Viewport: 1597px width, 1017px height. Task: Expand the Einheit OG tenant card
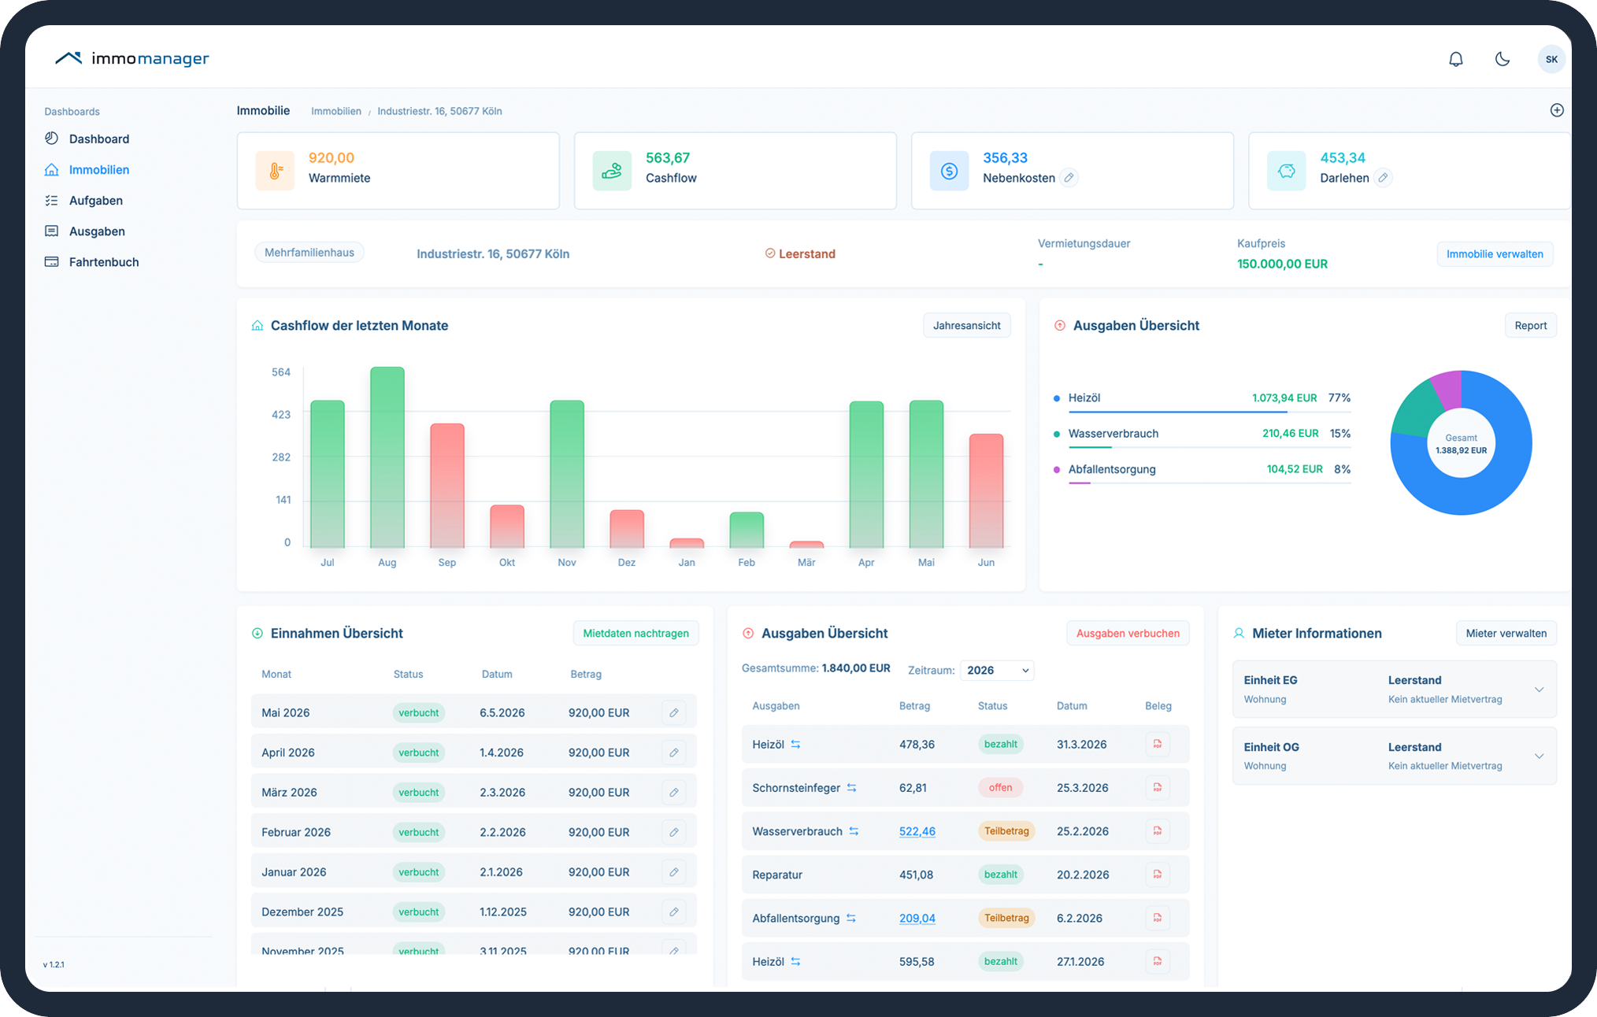click(x=1394, y=756)
